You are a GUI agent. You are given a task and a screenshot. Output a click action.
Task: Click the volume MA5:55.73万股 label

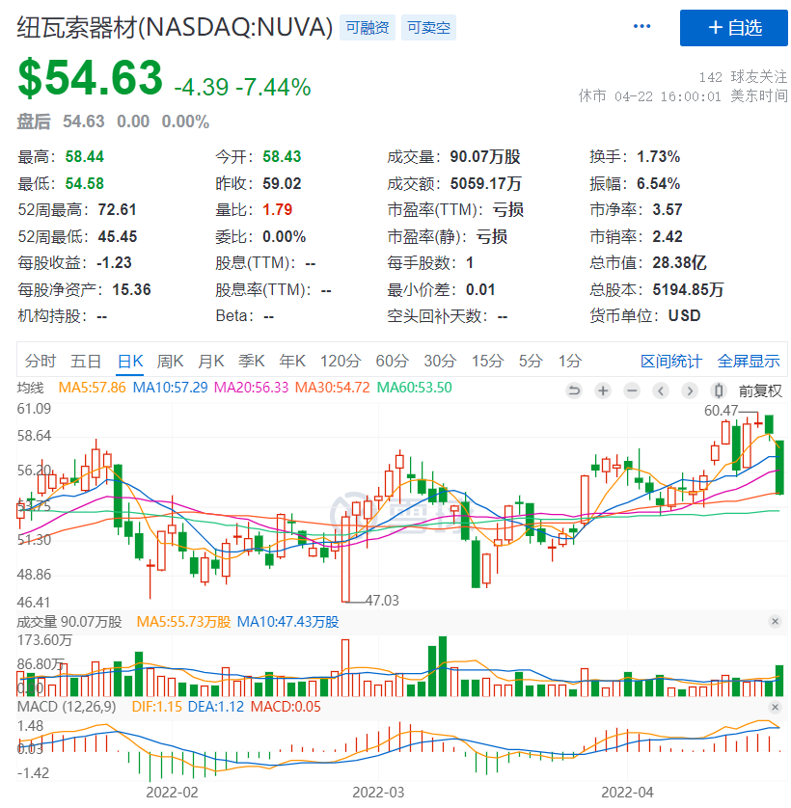[183, 622]
